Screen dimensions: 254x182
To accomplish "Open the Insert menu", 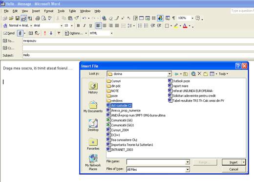I will [36, 11].
